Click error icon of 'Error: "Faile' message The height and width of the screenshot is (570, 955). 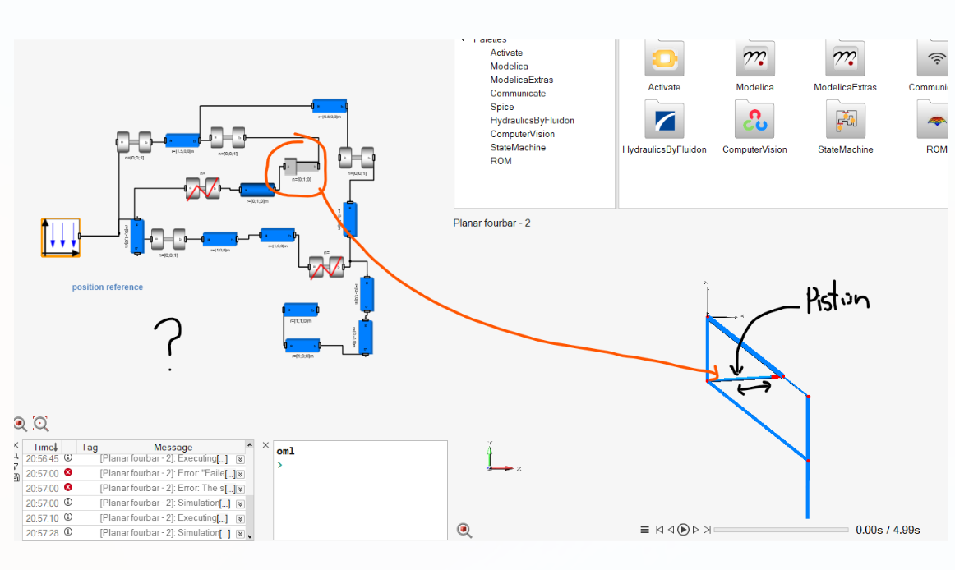tap(68, 472)
